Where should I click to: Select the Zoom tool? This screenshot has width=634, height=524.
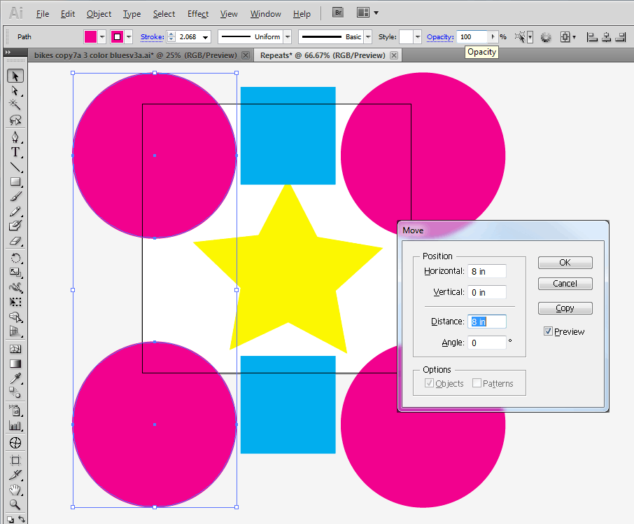click(15, 504)
